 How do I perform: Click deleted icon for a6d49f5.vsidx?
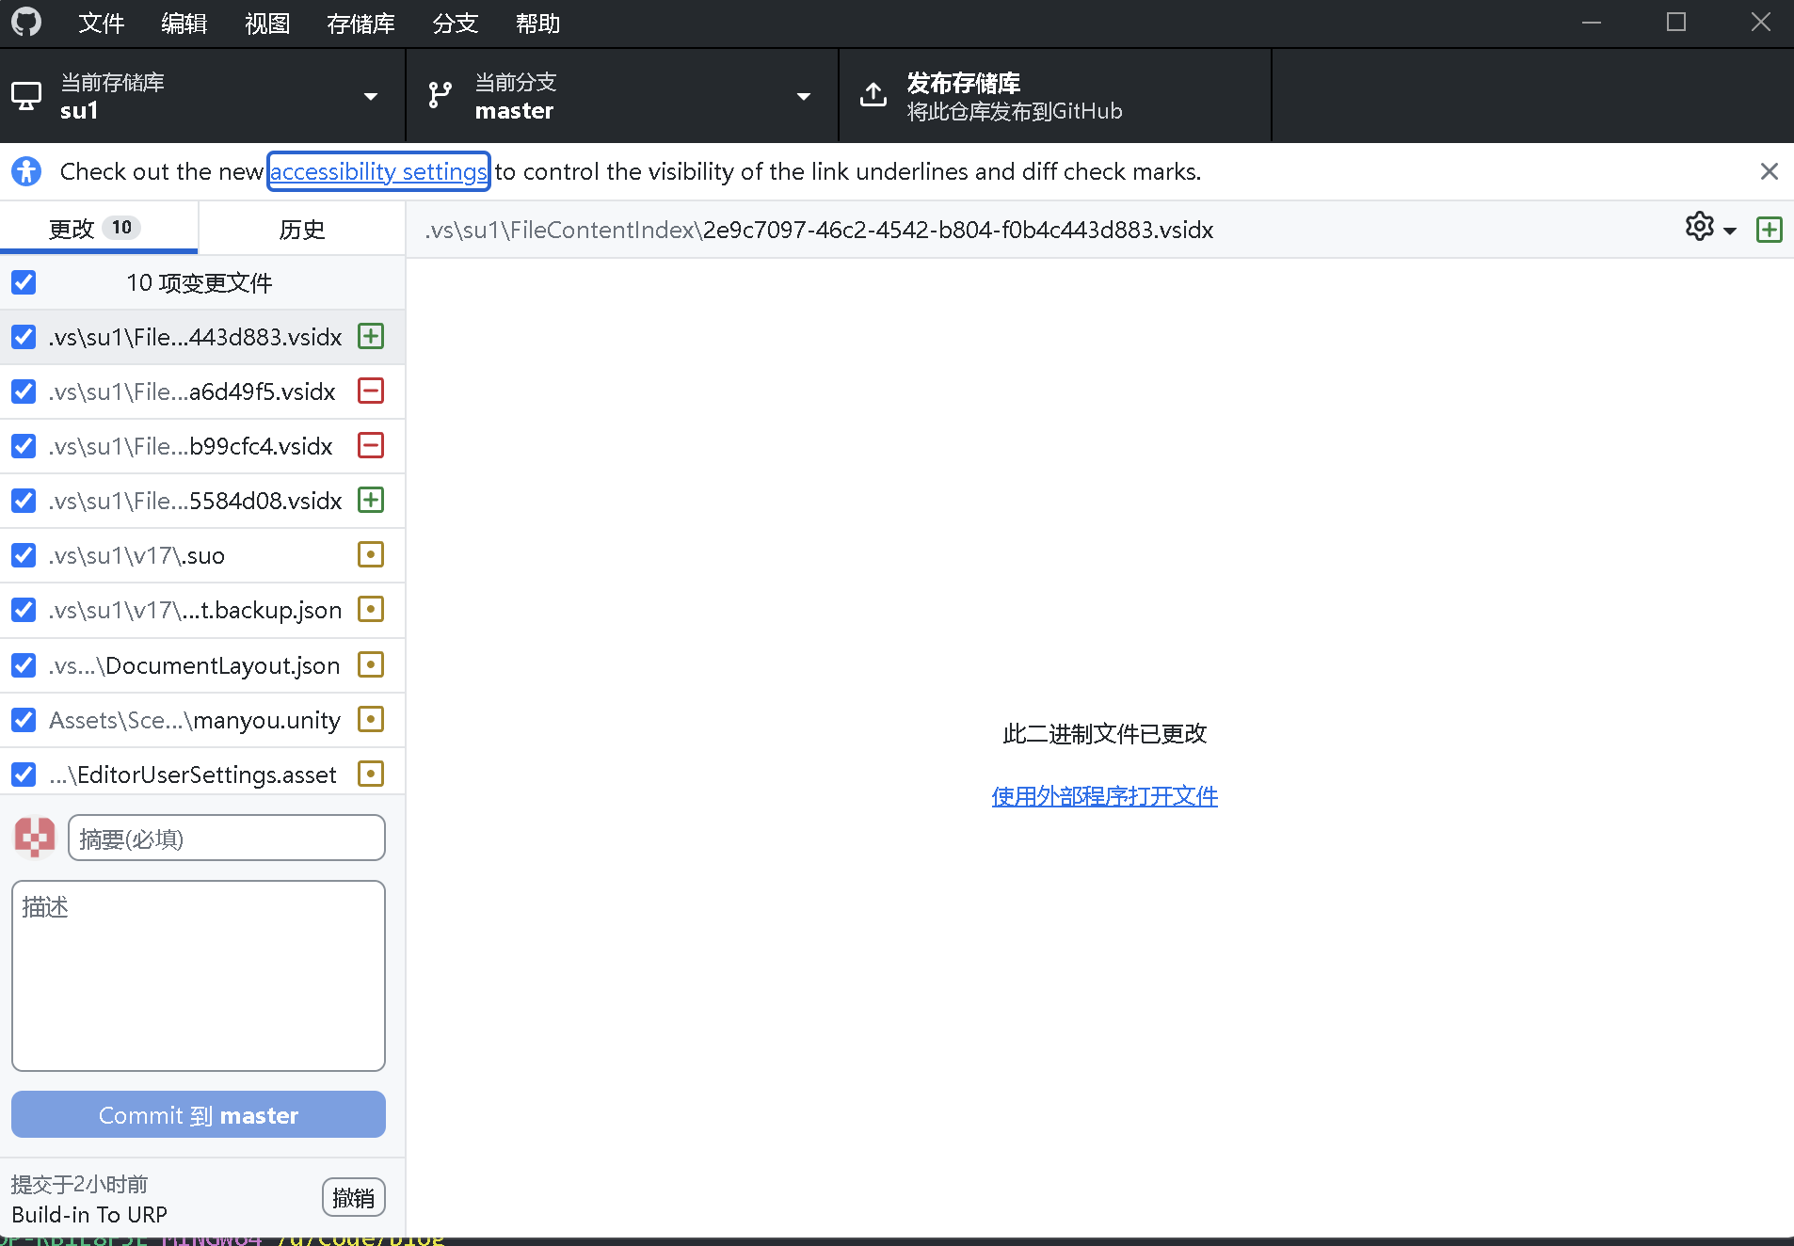(371, 391)
